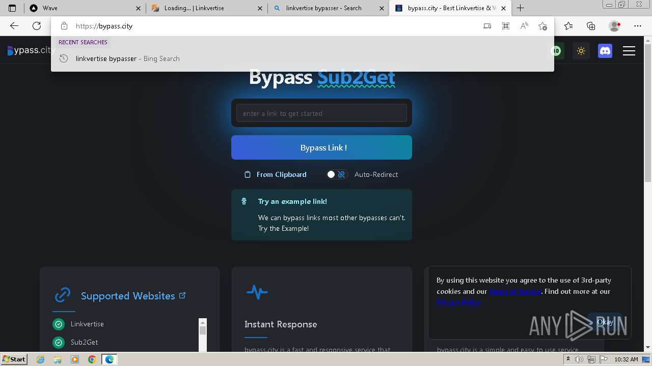Click the bypass.city logo
652x366 pixels.
point(31,50)
